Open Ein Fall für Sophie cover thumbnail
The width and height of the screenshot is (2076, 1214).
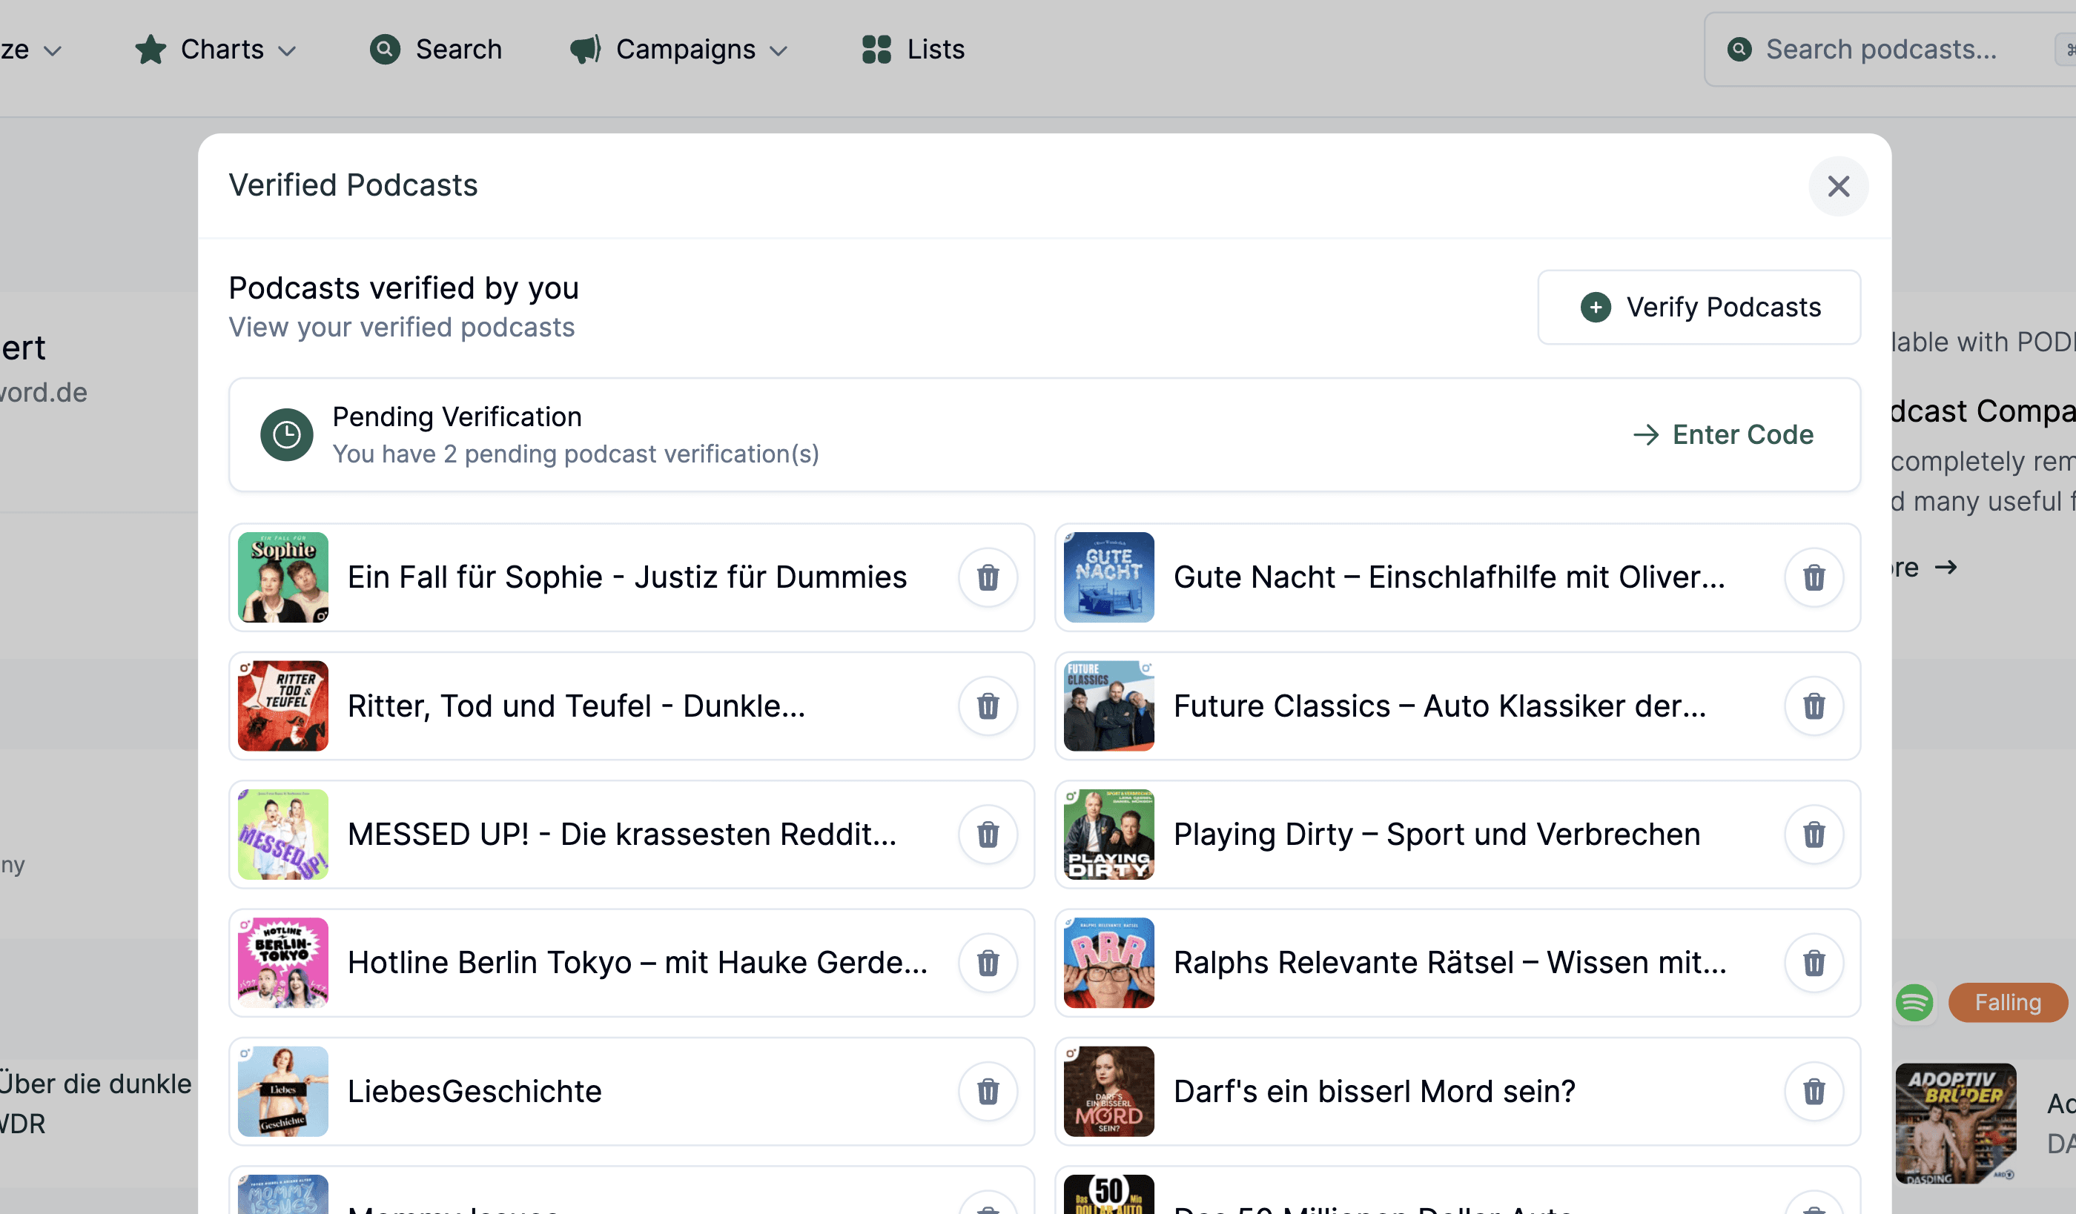(x=283, y=577)
